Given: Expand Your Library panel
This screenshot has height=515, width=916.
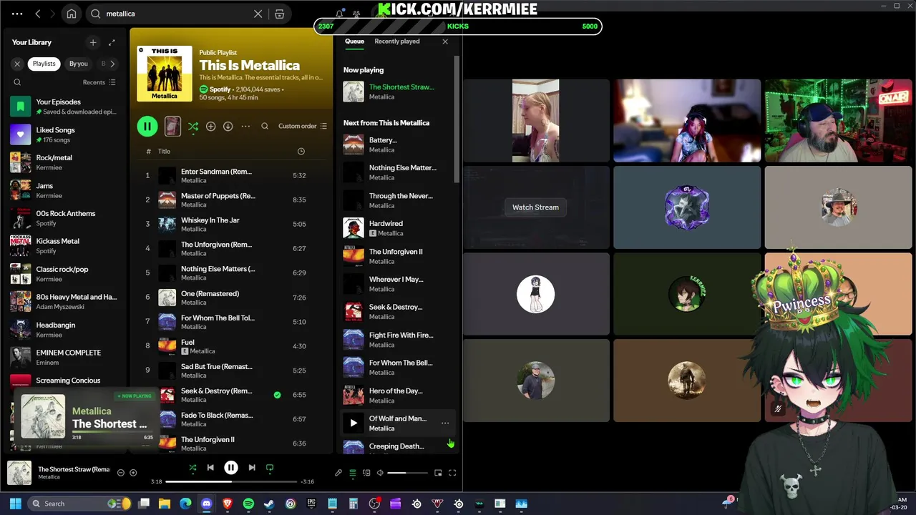Looking at the screenshot, I should click(x=112, y=42).
